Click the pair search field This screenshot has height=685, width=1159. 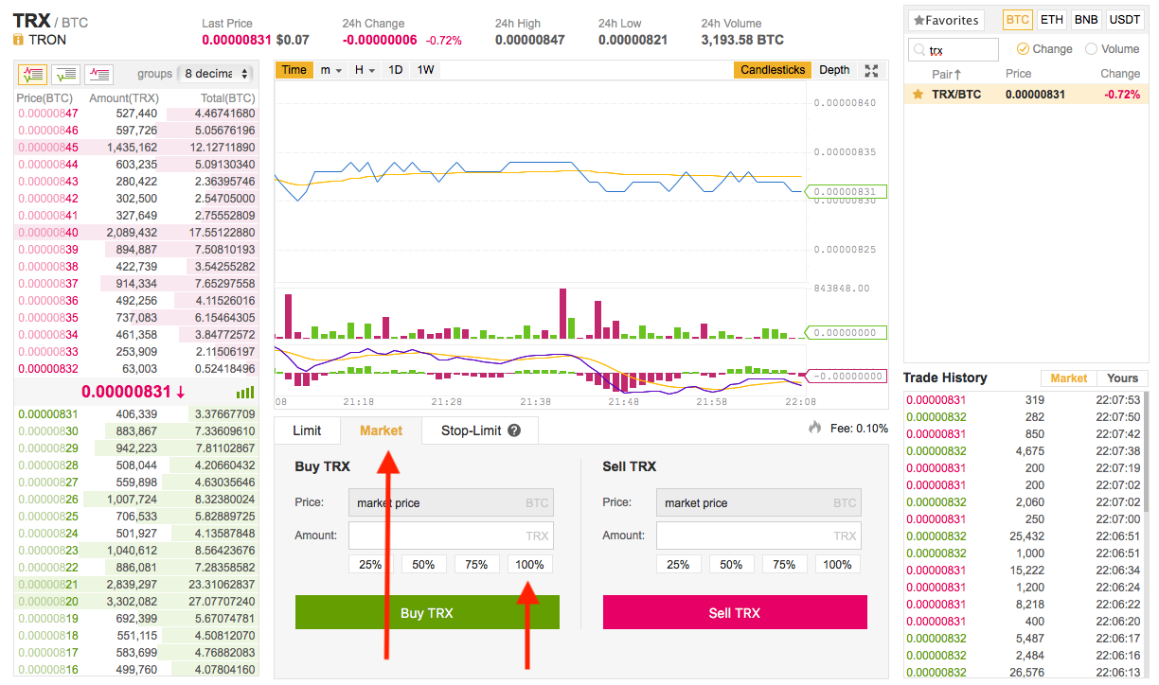[953, 50]
